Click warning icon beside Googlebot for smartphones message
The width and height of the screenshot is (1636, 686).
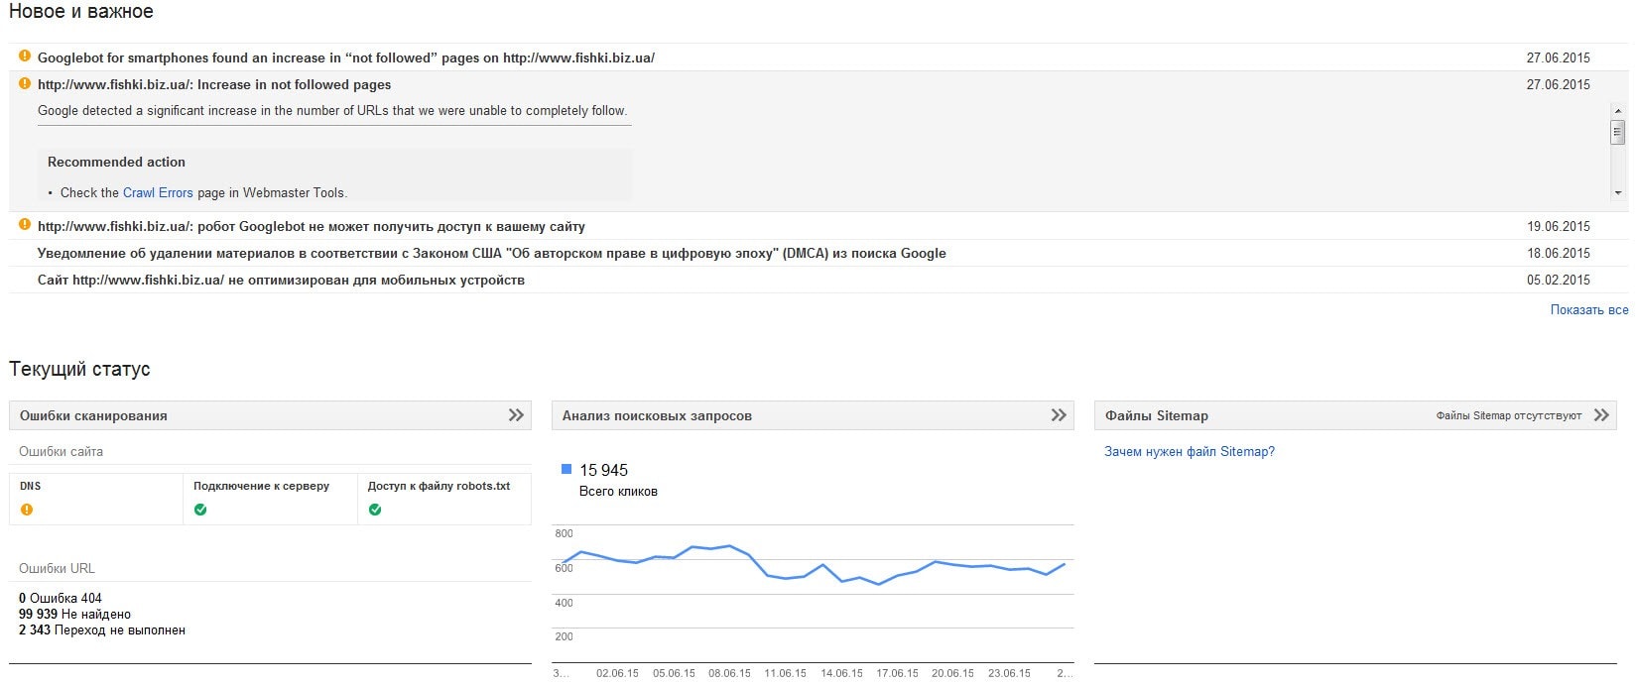pos(26,57)
